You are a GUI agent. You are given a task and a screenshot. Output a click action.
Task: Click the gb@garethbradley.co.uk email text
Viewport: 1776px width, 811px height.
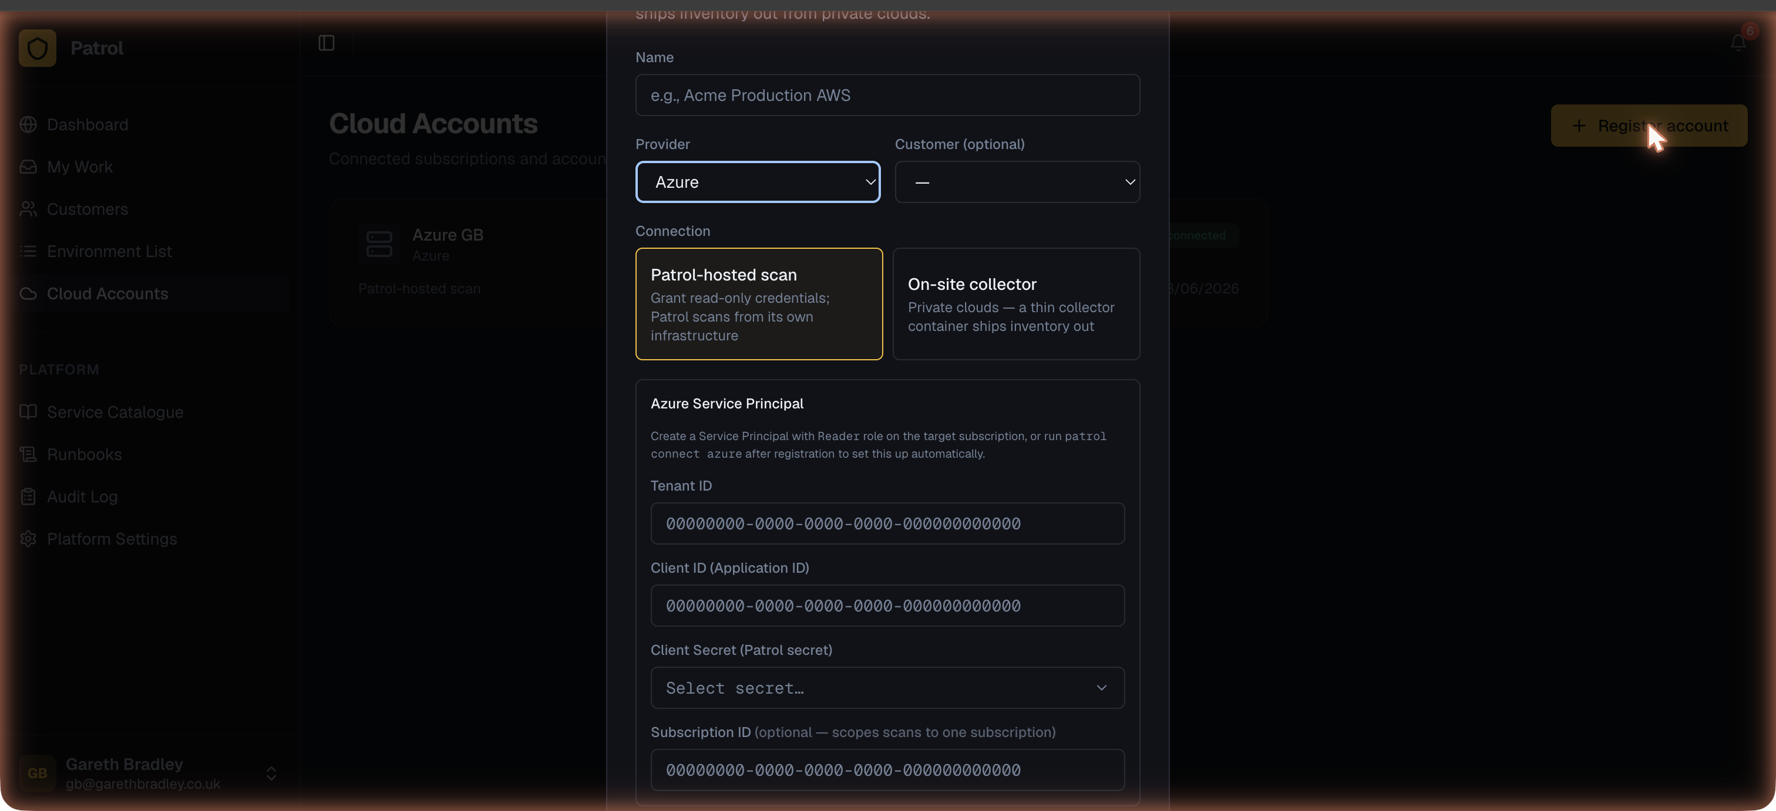pos(143,784)
